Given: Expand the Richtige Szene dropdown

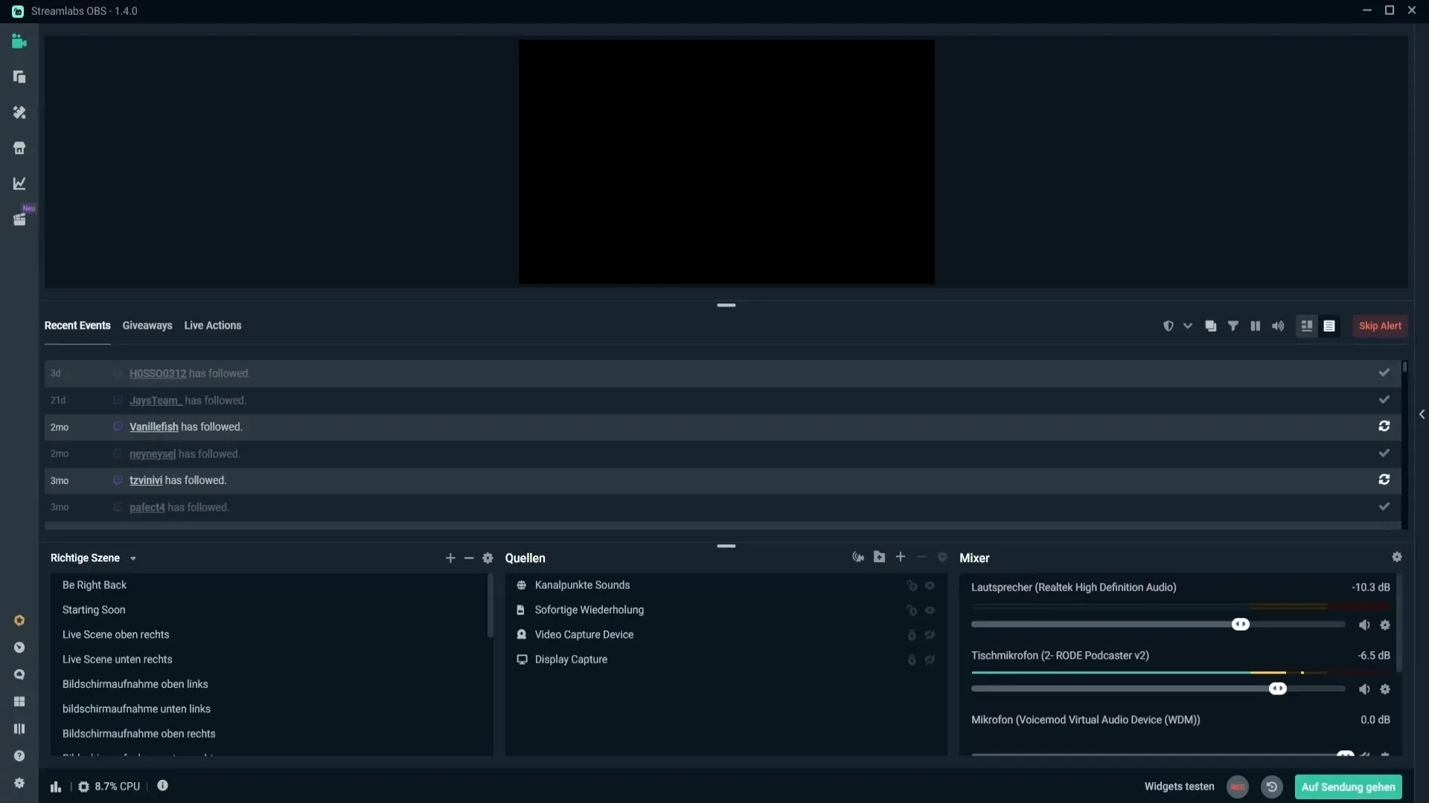Looking at the screenshot, I should (132, 558).
